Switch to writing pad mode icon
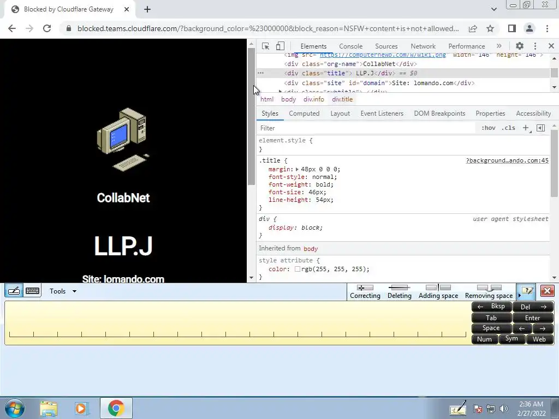Viewport: 559px width, 419px height. coord(14,291)
